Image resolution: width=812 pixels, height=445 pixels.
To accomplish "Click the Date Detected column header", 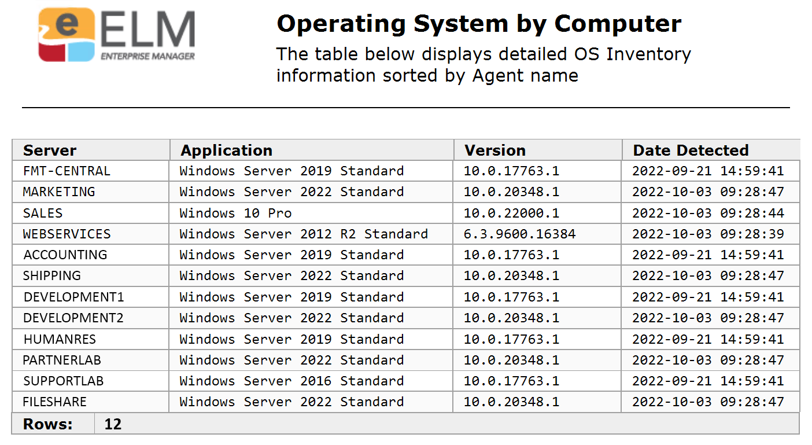I will tap(711, 150).
